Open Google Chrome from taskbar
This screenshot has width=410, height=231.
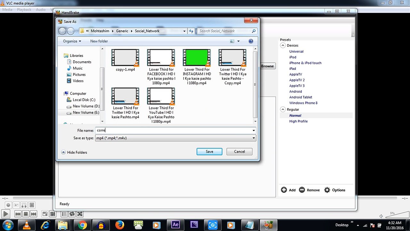[x=83, y=225]
